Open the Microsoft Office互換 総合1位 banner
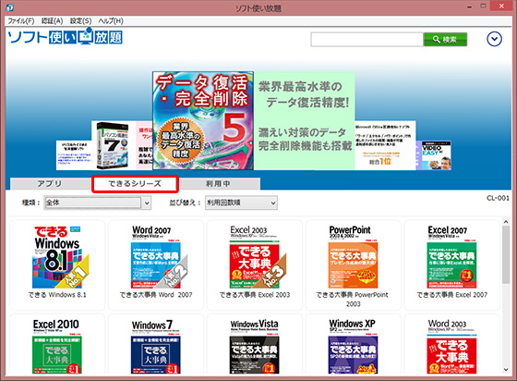The image size is (517, 381). coord(385,145)
